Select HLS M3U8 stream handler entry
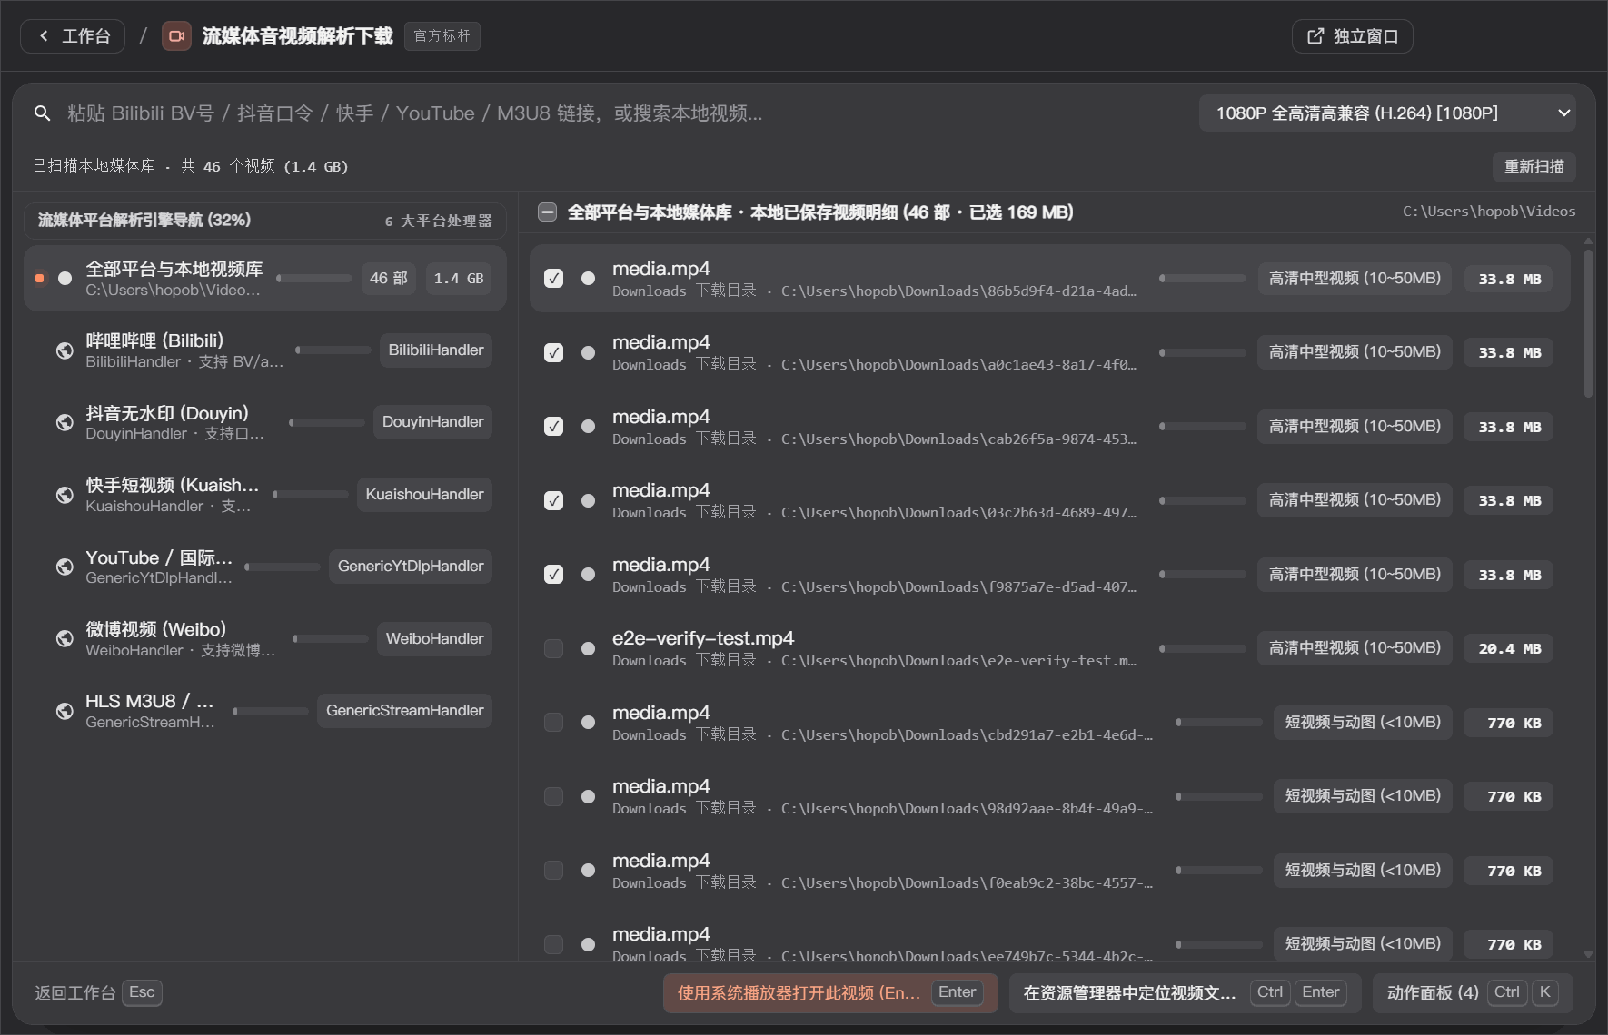Screen dimensions: 1608x1035 (x=264, y=711)
